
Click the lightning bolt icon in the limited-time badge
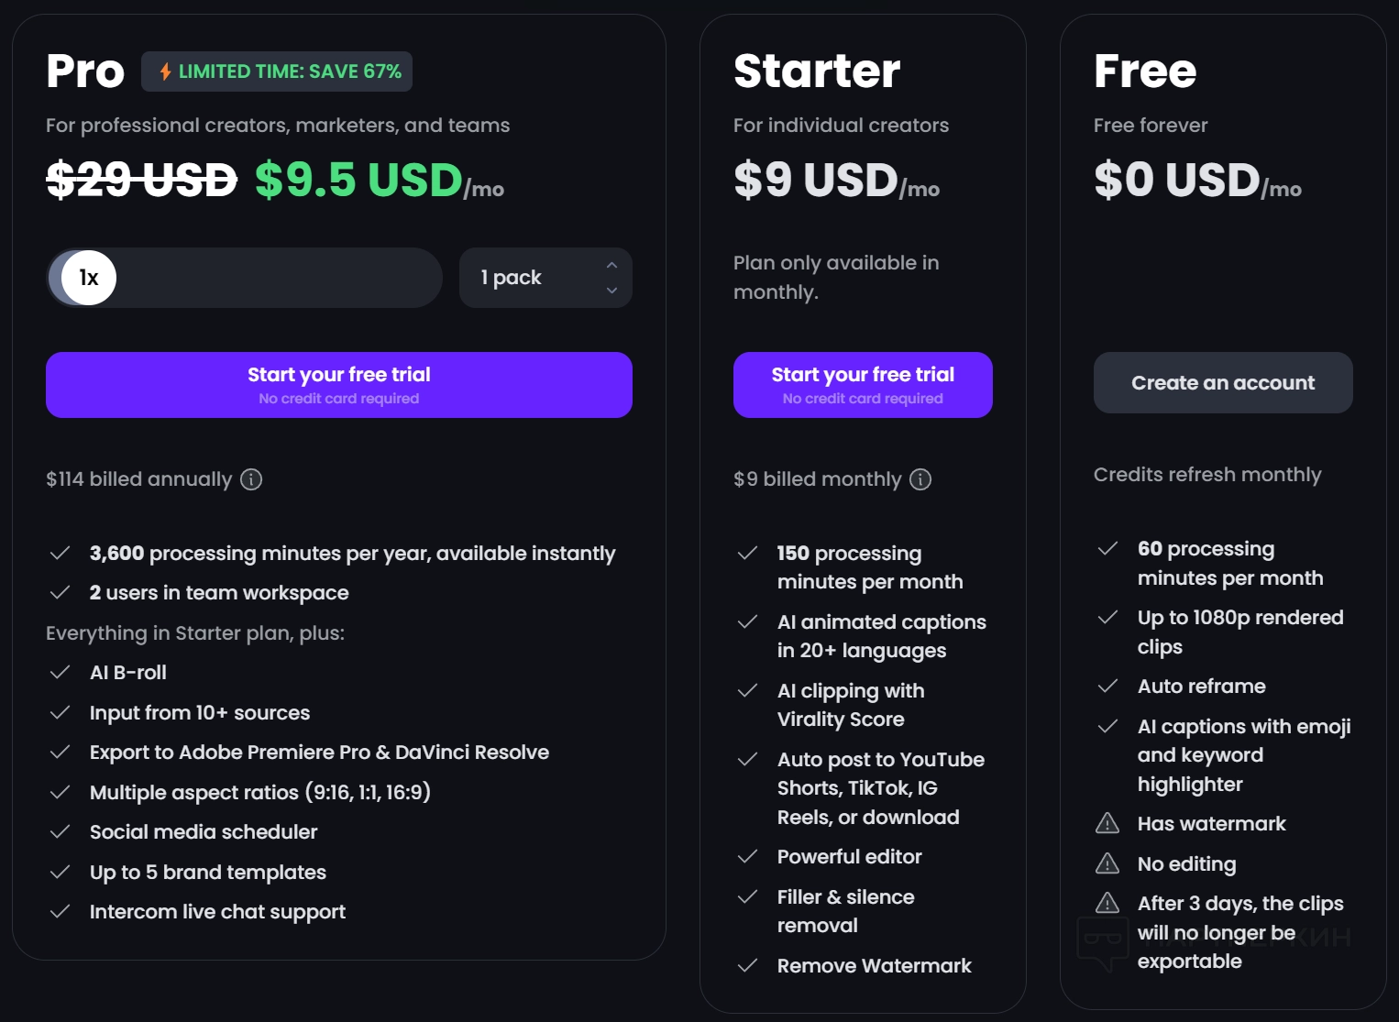(x=166, y=71)
